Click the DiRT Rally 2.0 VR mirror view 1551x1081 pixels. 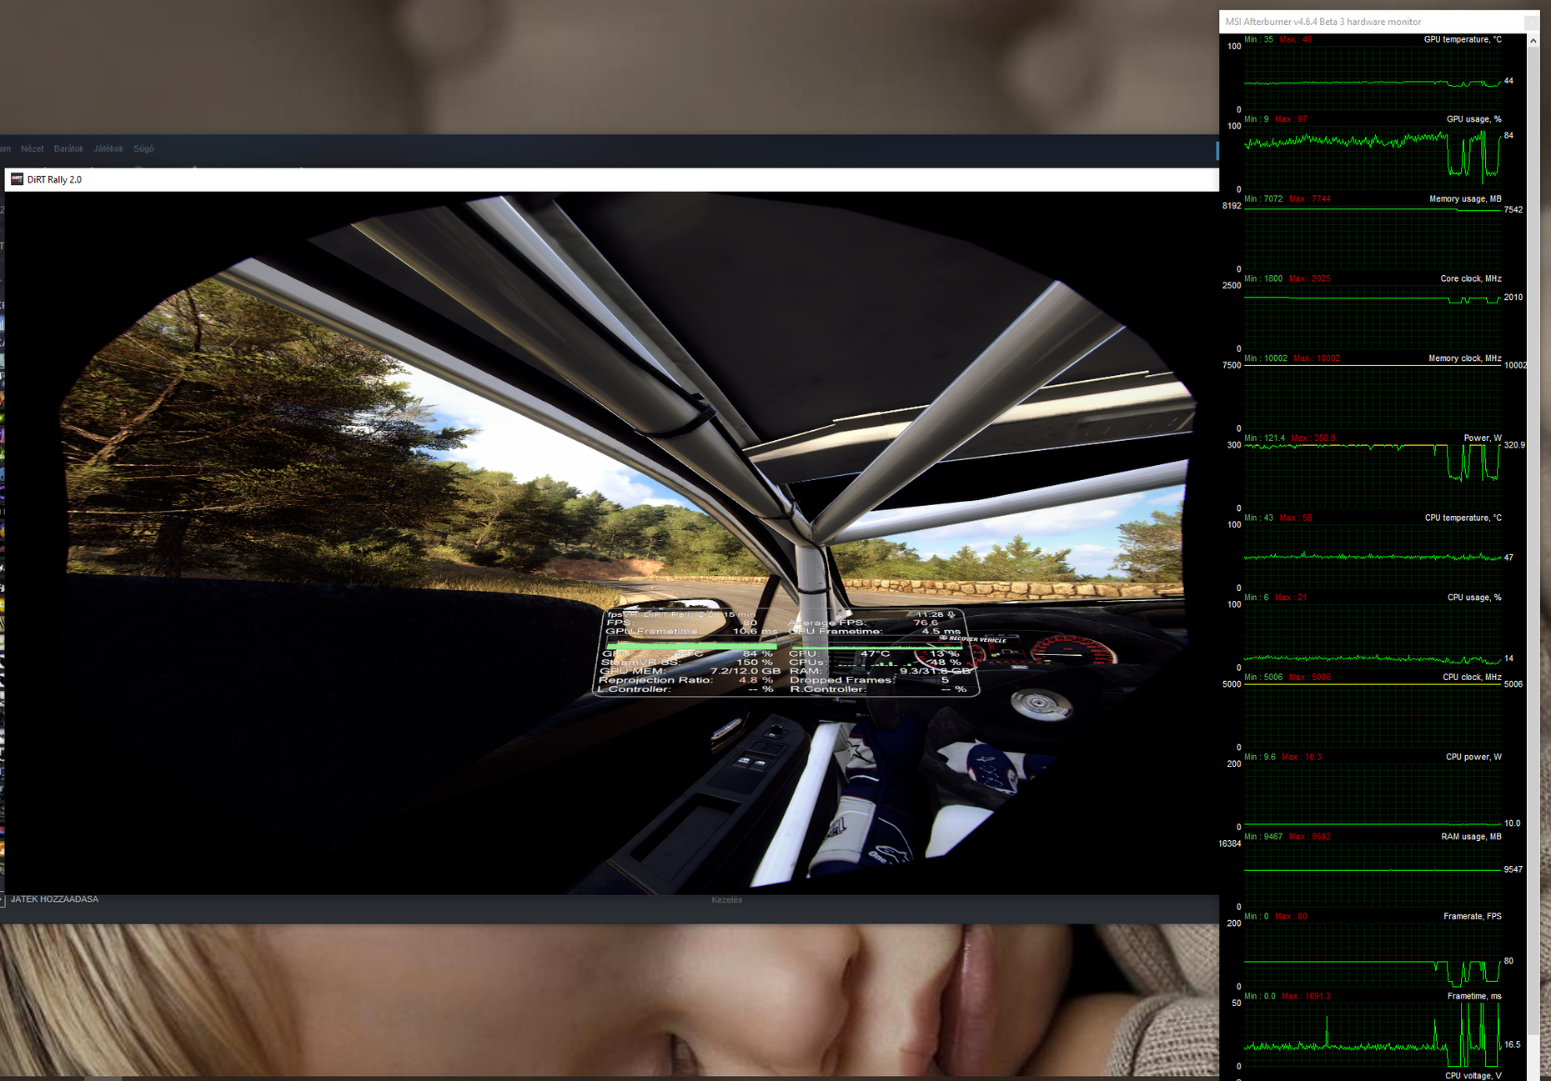coord(611,543)
